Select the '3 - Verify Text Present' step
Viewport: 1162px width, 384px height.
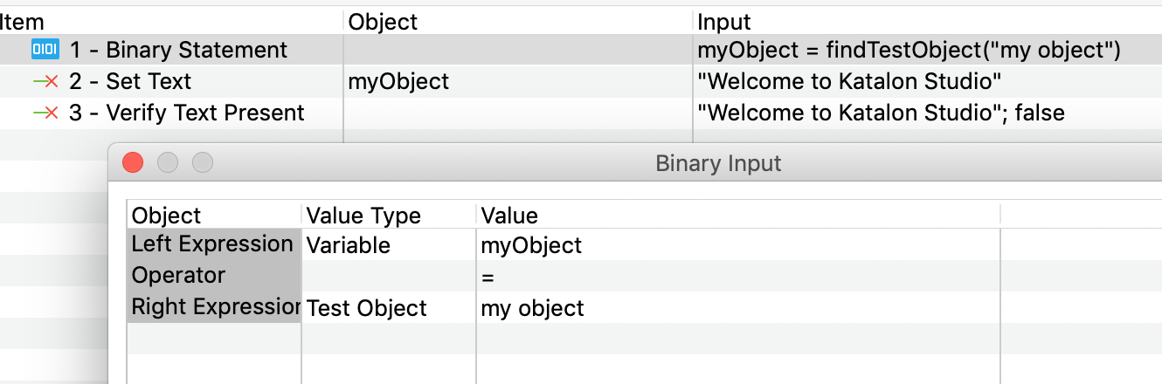187,113
